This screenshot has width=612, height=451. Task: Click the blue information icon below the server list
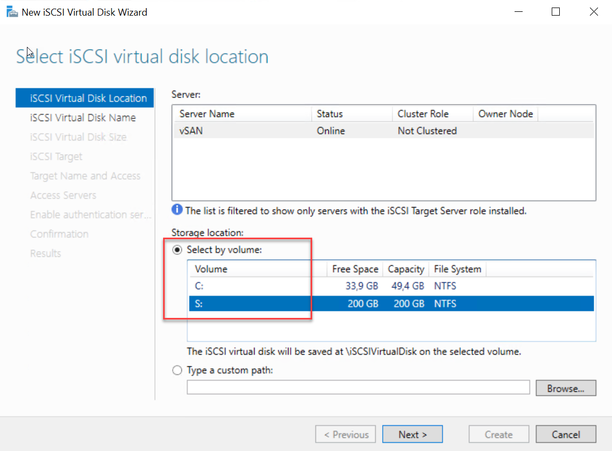tap(177, 210)
